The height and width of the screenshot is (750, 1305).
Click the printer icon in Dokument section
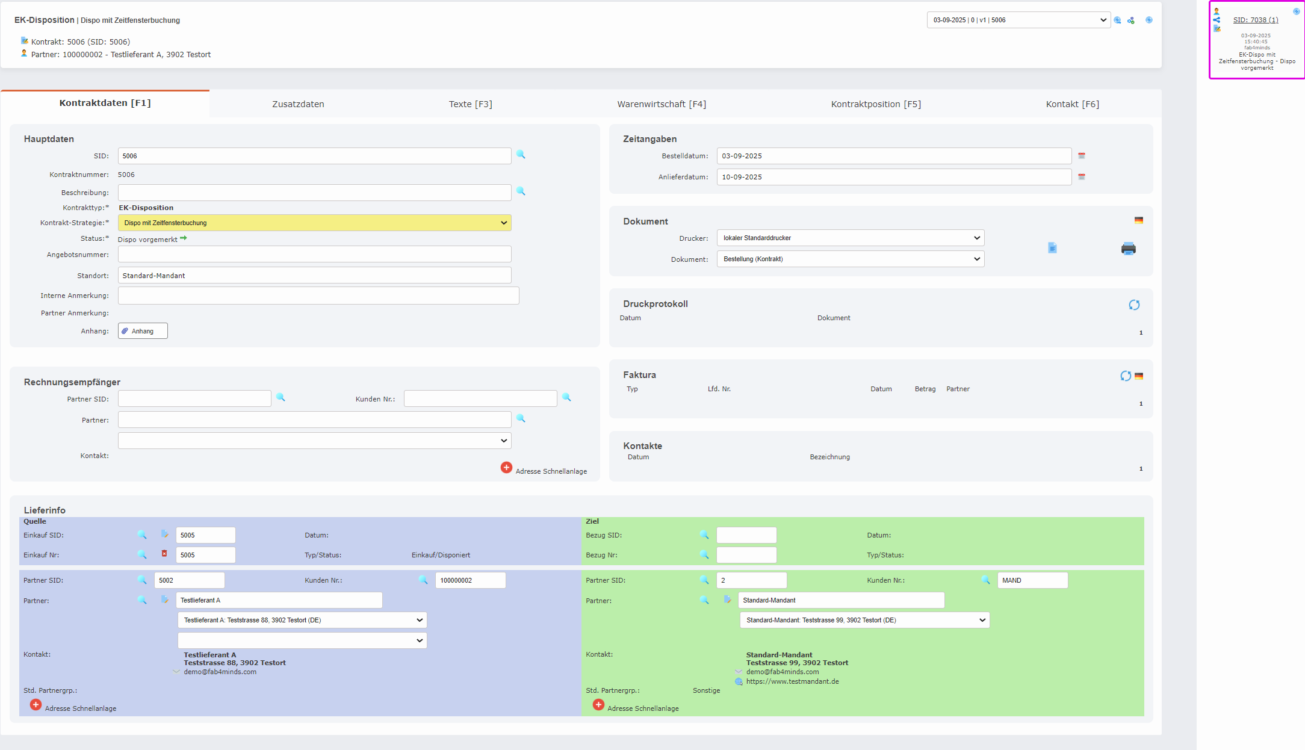click(x=1128, y=249)
